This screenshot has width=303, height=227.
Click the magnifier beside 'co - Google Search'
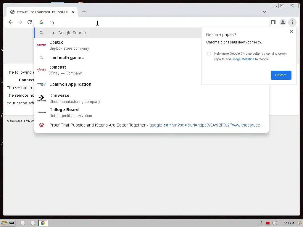click(x=41, y=33)
